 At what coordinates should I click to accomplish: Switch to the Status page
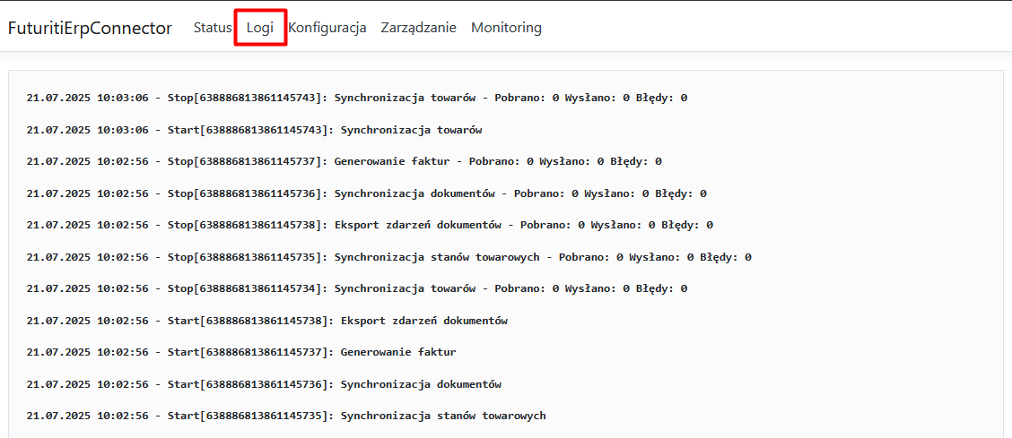pyautogui.click(x=213, y=28)
